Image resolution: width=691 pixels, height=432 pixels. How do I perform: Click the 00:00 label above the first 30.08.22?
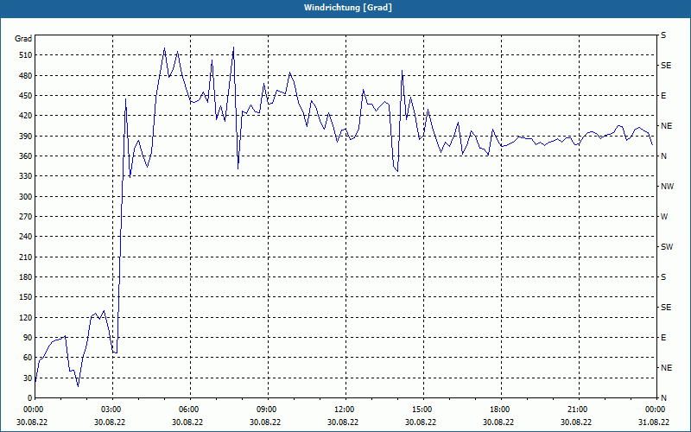(x=34, y=410)
